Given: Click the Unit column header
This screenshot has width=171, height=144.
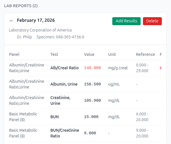Looking at the screenshot, I should [x=112, y=54].
